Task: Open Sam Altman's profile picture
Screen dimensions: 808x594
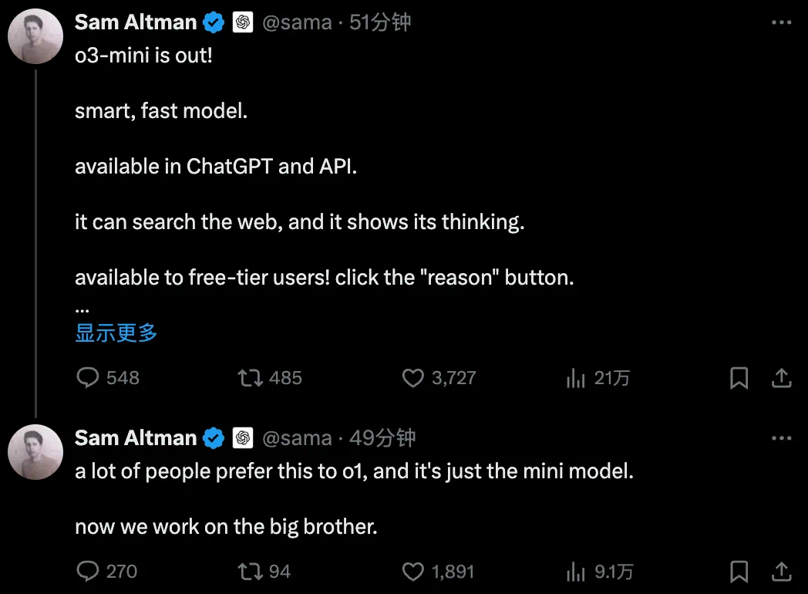Action: click(35, 35)
